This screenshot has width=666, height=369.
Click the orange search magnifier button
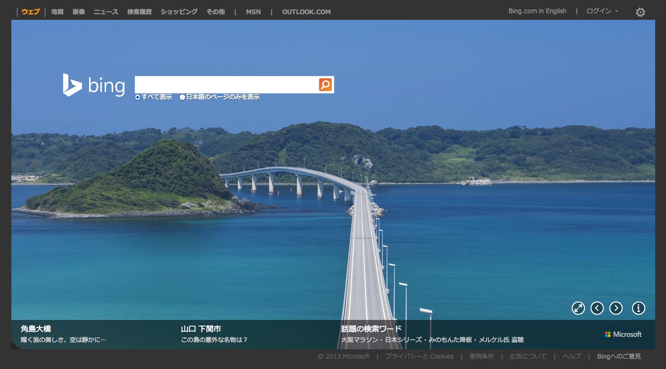click(325, 85)
